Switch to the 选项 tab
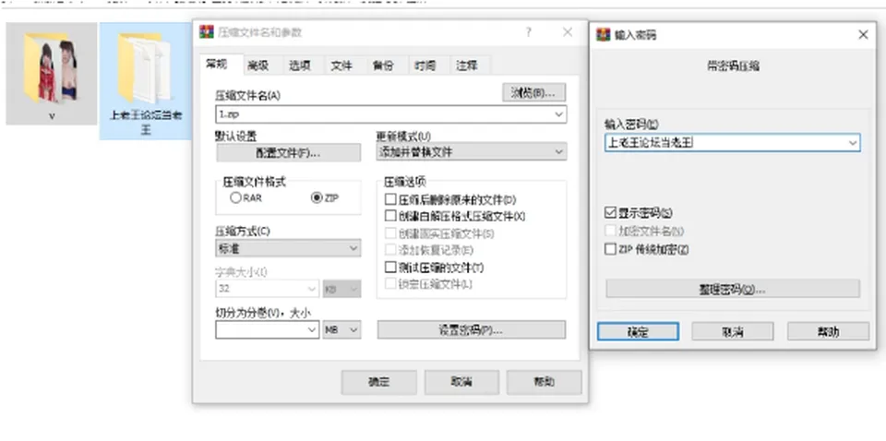Screen dimensions: 886x441 coord(300,66)
